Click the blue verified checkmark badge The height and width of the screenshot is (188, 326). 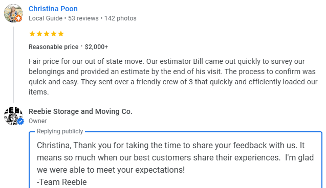tap(20, 122)
